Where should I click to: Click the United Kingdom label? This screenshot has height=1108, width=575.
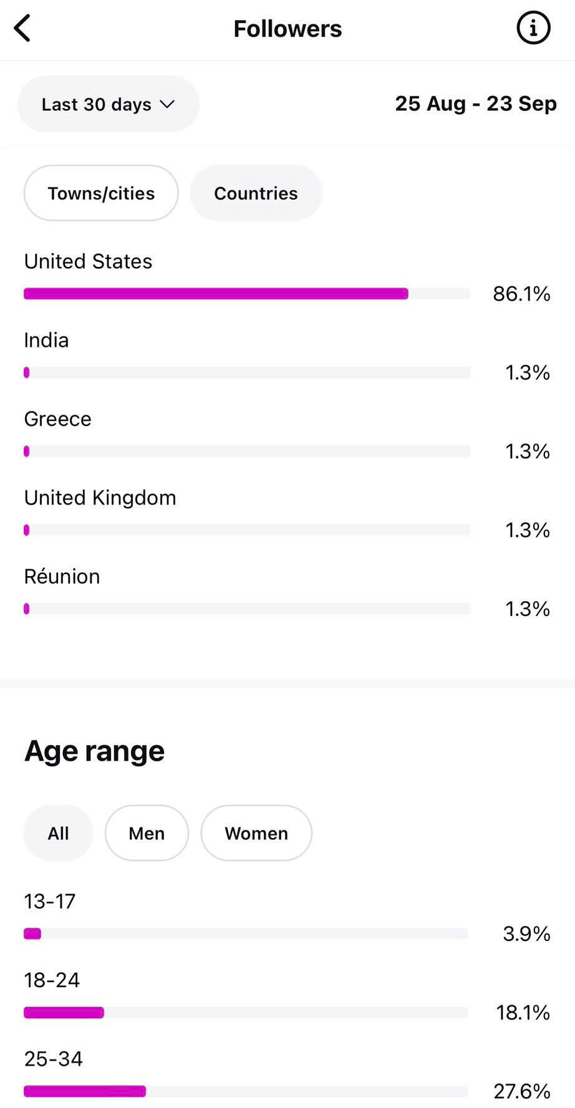[100, 498]
